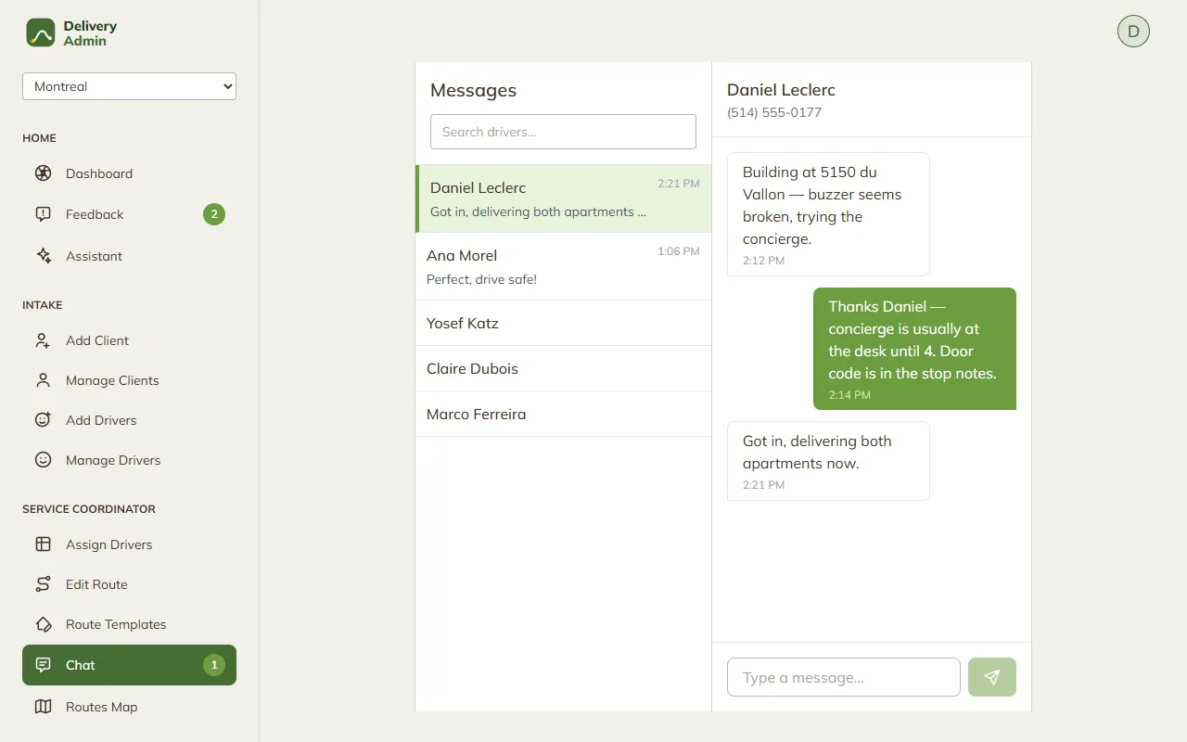
Task: Open the Manage Drivers label
Action: pyautogui.click(x=113, y=460)
